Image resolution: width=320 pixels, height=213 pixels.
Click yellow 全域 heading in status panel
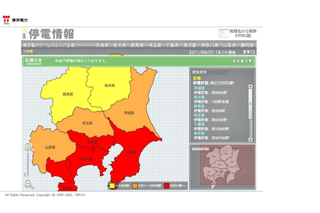196,78
